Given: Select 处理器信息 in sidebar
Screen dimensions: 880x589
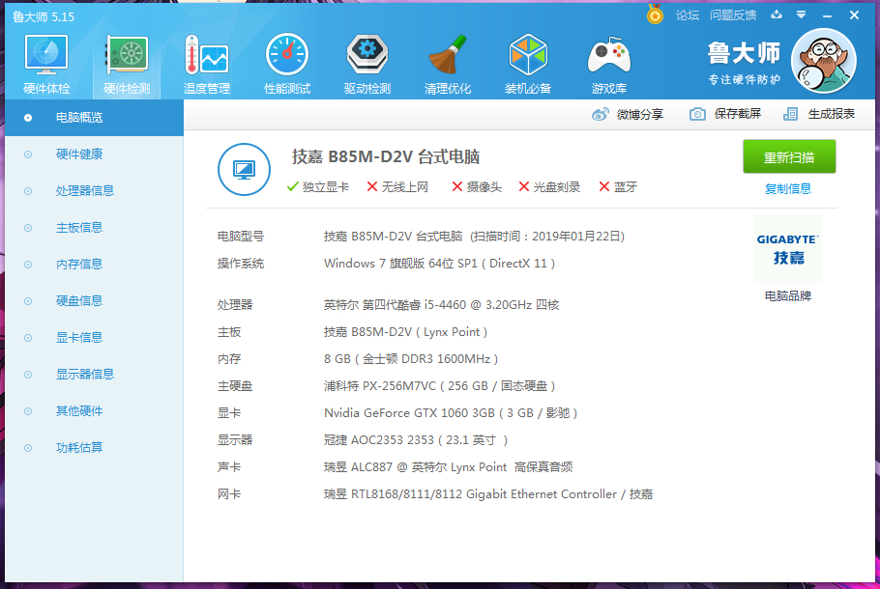Looking at the screenshot, I should point(95,191).
